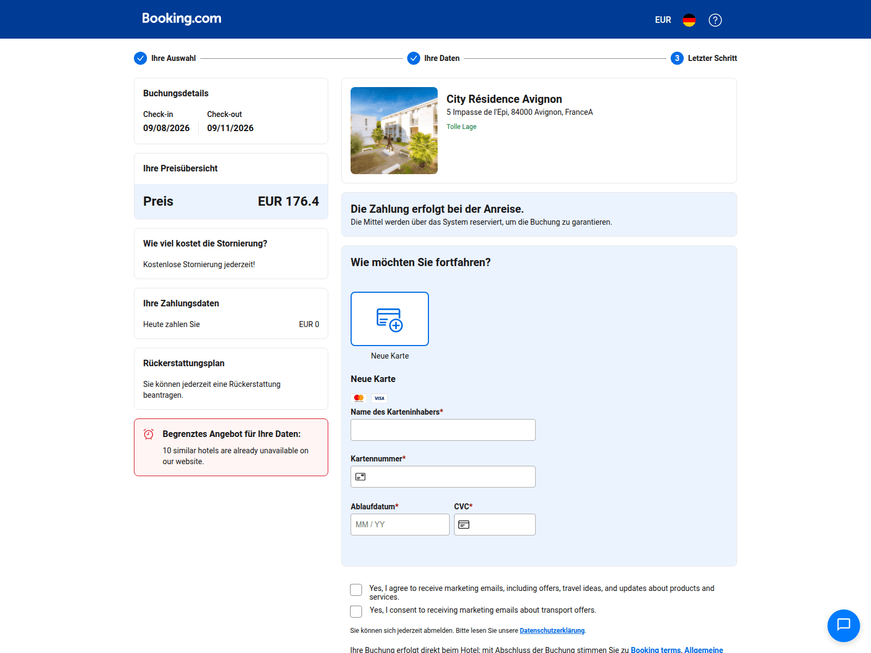Click the card icon in Kartennummer field

(x=360, y=477)
